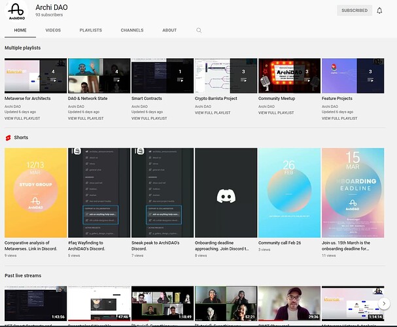The image size is (397, 327).
Task: View full playlist for Crypto Barrista Project
Action: click(x=213, y=112)
